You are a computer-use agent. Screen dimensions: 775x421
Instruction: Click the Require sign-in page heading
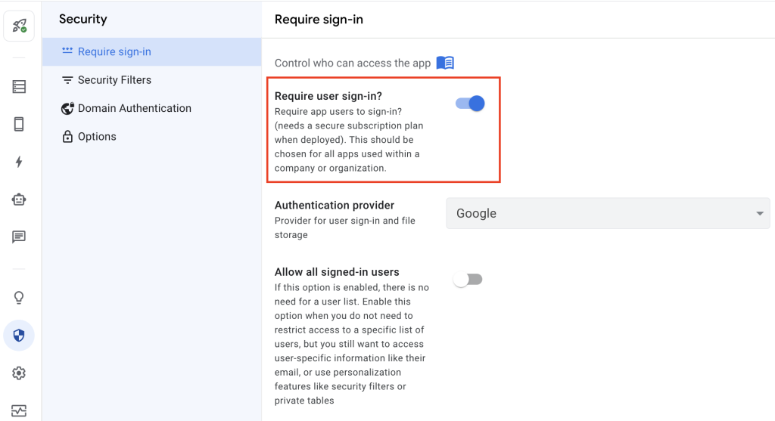319,20
